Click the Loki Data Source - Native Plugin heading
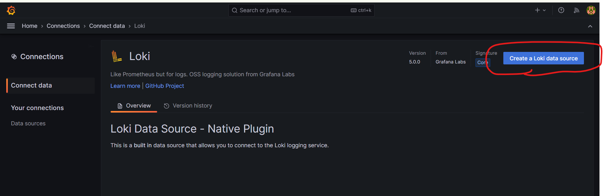Image resolution: width=603 pixels, height=196 pixels. pos(192,129)
